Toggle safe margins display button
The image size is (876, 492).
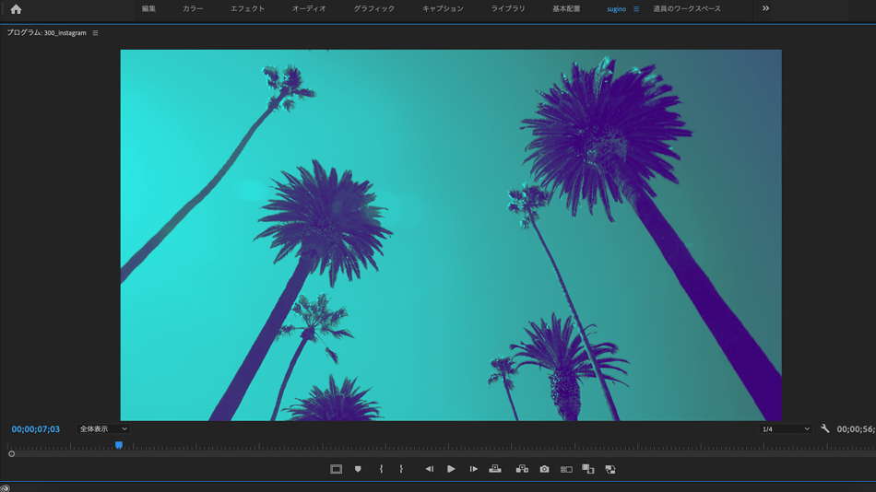336,469
